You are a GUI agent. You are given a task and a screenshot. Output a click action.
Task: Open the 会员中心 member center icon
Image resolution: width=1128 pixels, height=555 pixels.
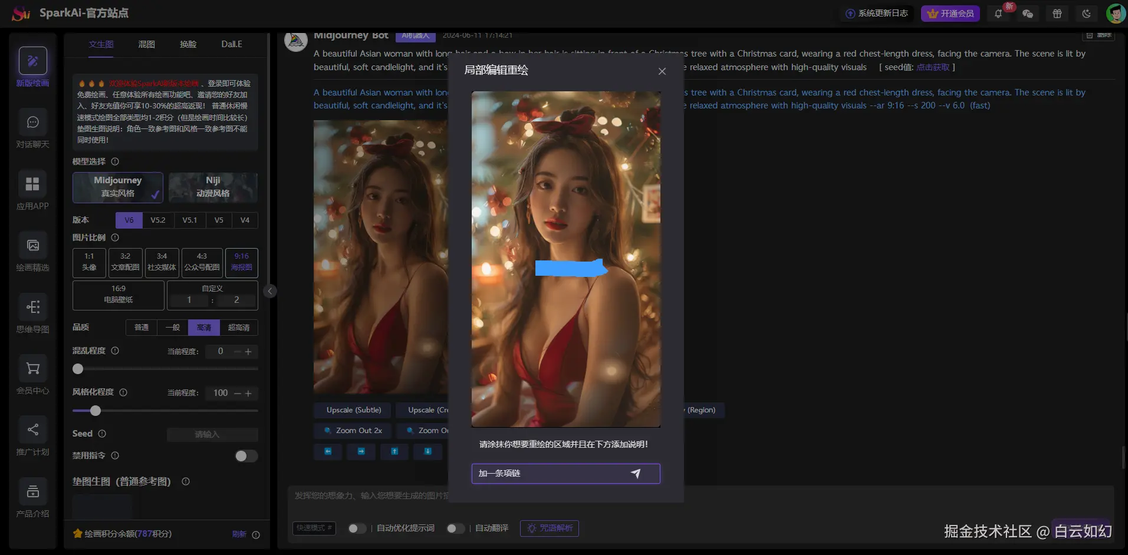(x=32, y=368)
